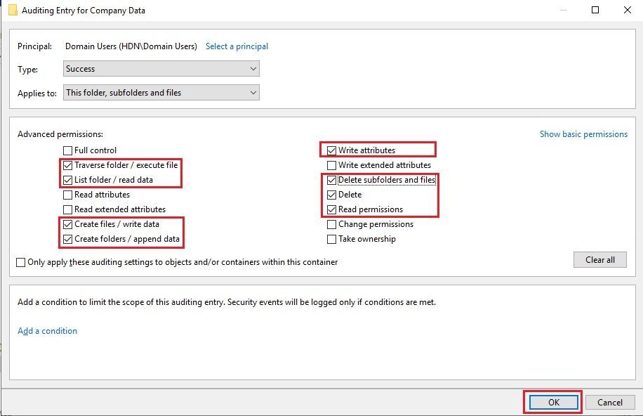Uncheck Traverse folder / execute file
The width and height of the screenshot is (643, 416).
67,166
